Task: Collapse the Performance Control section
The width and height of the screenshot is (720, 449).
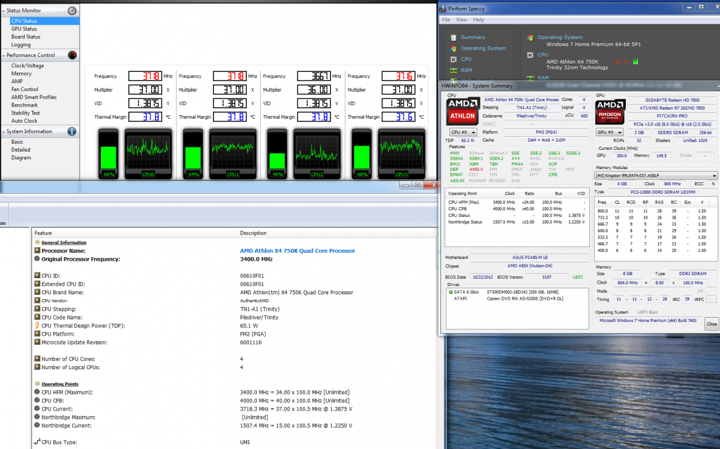Action: coord(2,55)
